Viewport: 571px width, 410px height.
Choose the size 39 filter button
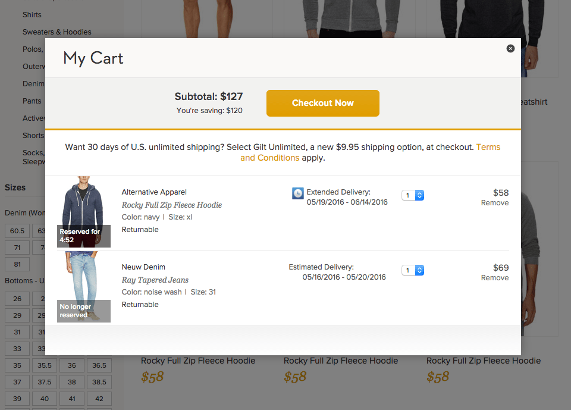(17, 399)
